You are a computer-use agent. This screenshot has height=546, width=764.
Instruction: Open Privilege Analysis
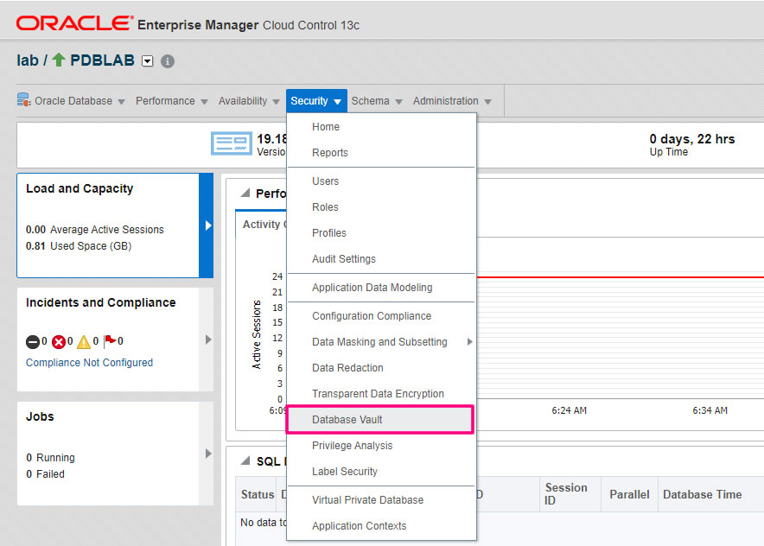tap(381, 445)
